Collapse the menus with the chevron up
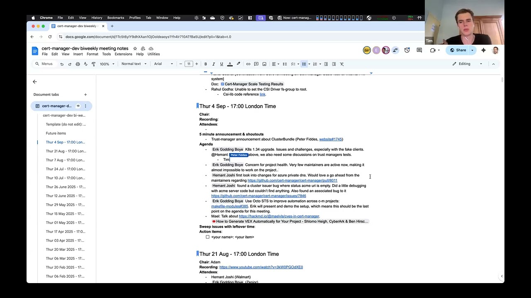 pos(493,64)
